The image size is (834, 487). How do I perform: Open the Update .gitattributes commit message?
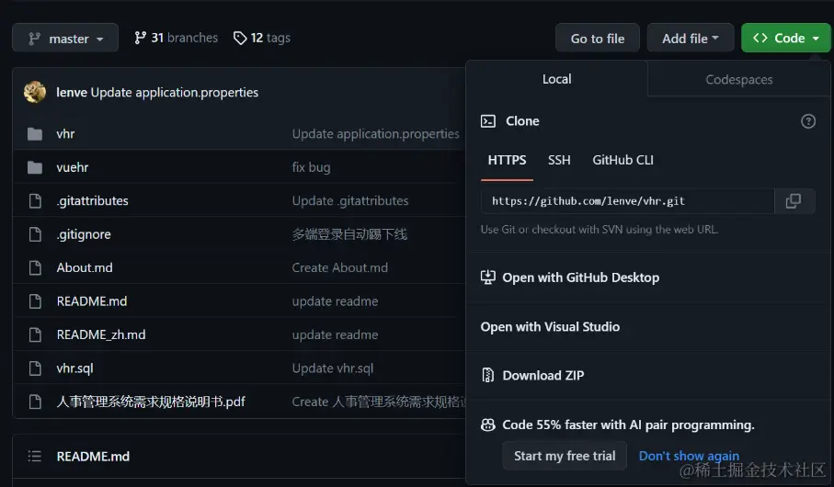tap(350, 200)
